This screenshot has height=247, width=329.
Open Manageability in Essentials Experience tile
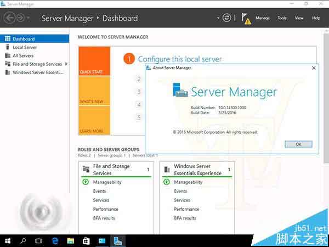click(188, 182)
